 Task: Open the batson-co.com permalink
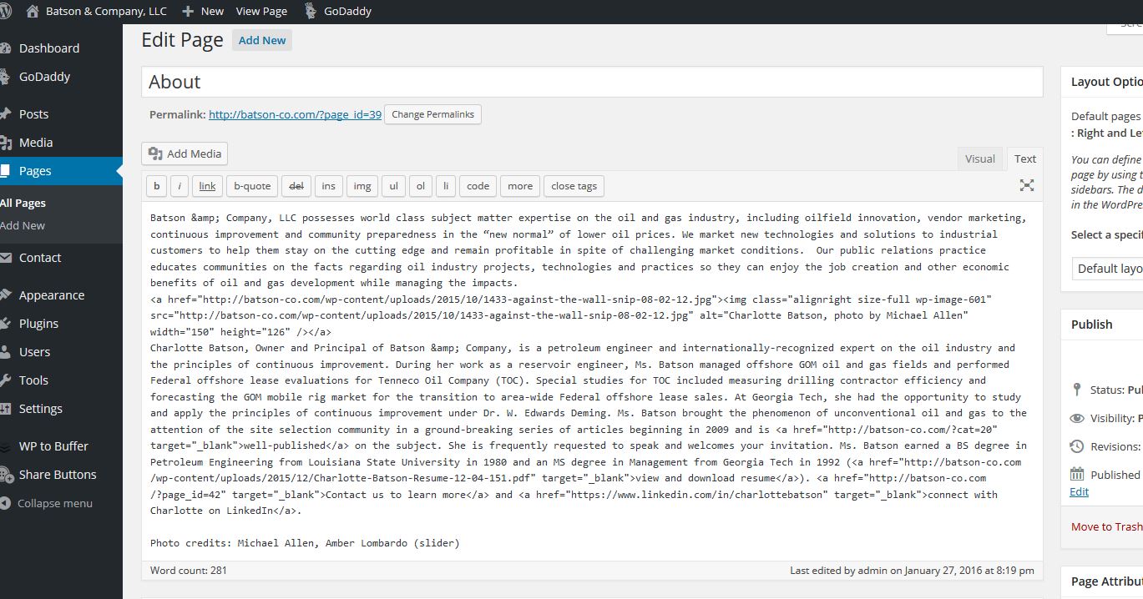[295, 115]
